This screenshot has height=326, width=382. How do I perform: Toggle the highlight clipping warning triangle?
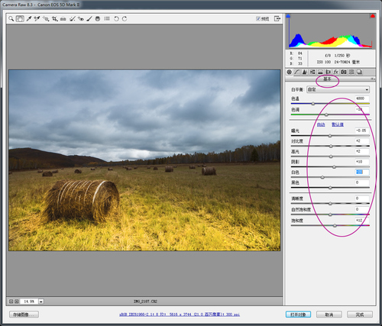pyautogui.click(x=372, y=16)
